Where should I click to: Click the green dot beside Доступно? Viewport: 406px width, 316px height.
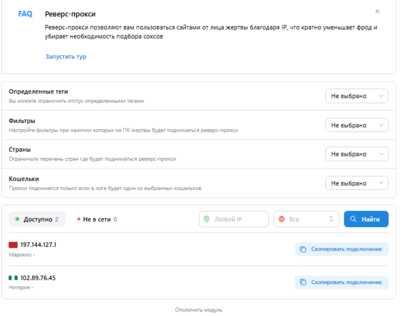[18, 219]
